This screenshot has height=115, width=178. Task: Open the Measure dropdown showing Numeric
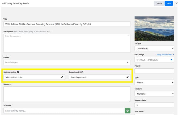click(154, 94)
